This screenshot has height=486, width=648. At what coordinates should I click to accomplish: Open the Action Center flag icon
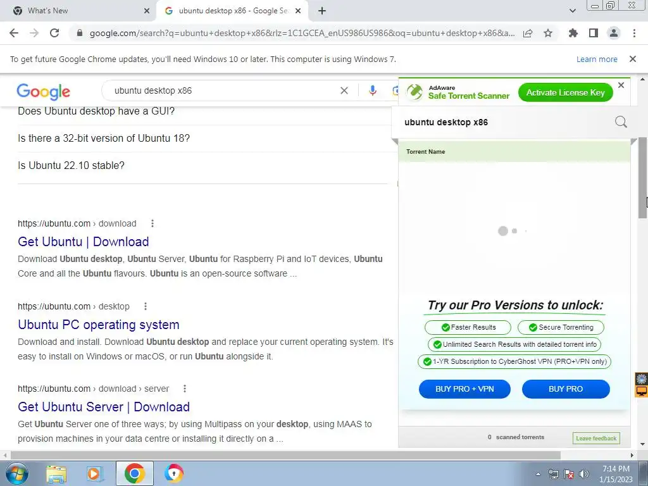point(569,474)
